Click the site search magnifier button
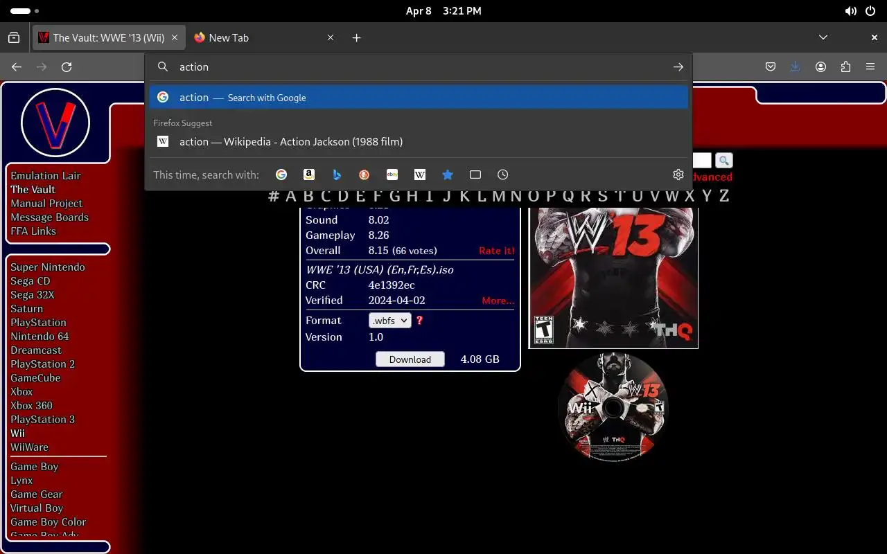887x554 pixels. [724, 161]
